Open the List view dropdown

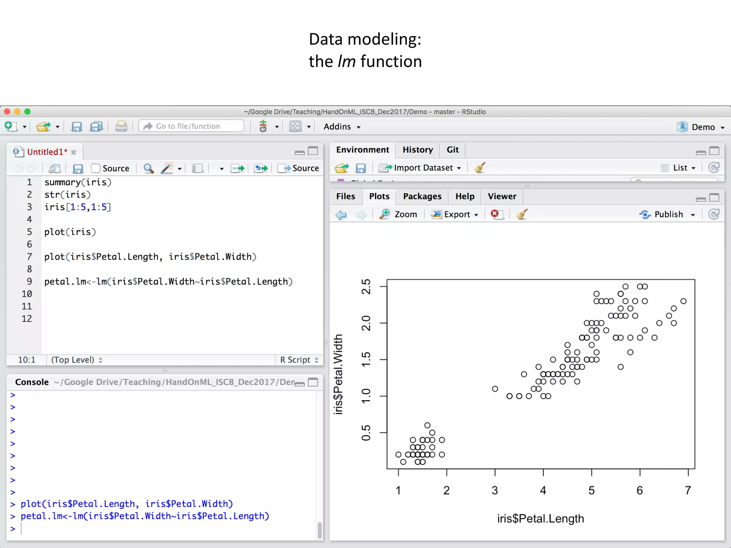pyautogui.click(x=678, y=168)
